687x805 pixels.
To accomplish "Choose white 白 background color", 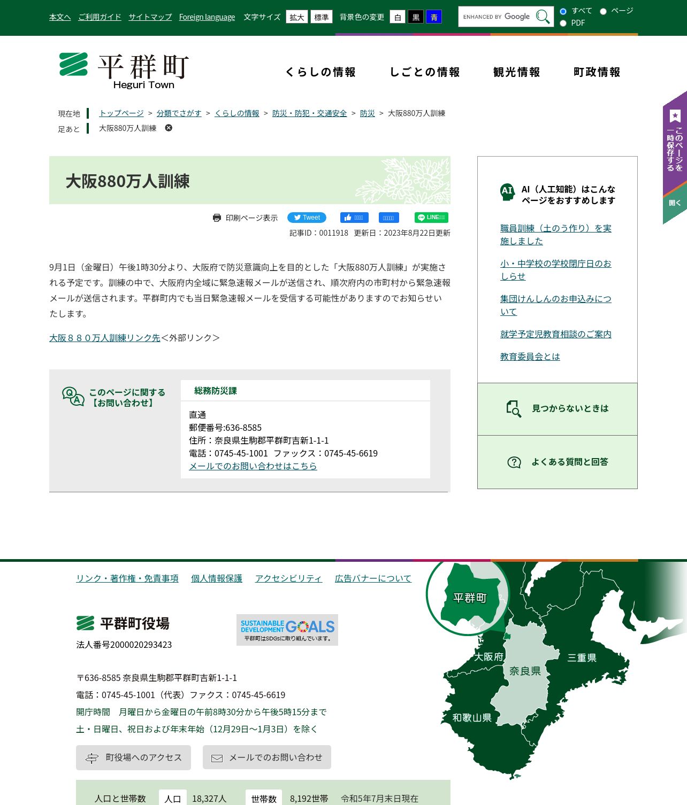I will [x=398, y=17].
